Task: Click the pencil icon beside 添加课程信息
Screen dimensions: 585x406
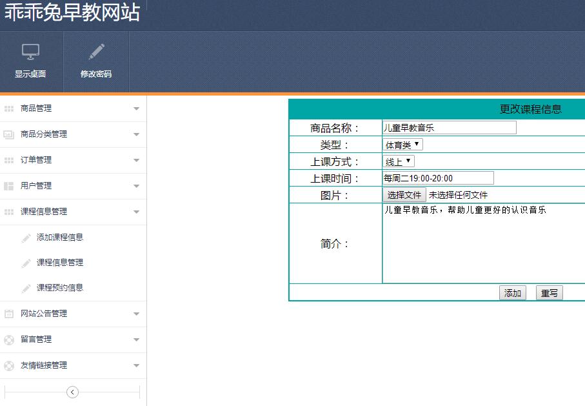Action: (x=26, y=238)
